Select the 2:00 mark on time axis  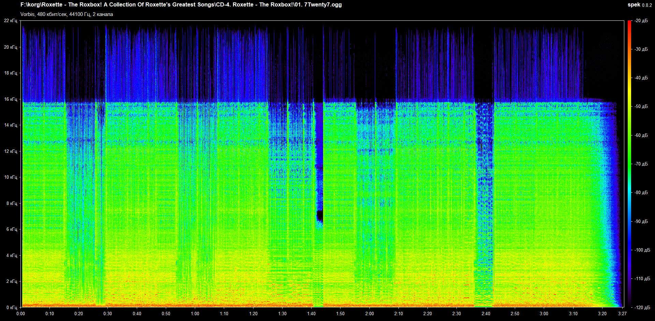pos(369,314)
